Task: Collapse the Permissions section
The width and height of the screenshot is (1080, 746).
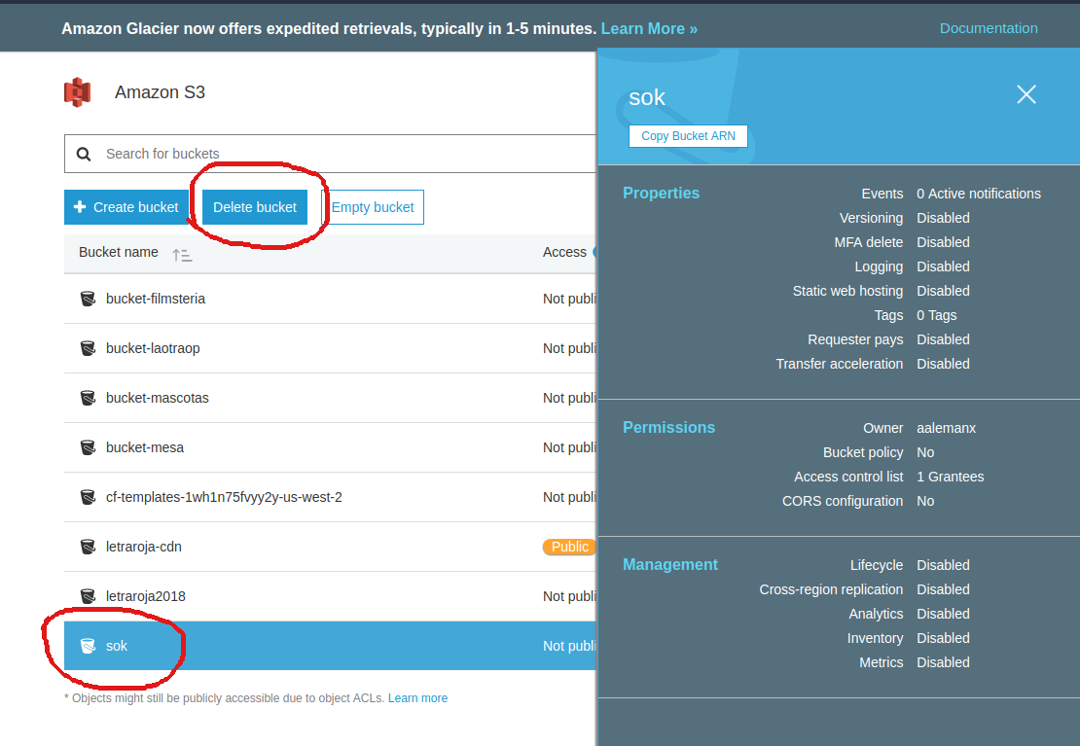Action: click(x=668, y=427)
